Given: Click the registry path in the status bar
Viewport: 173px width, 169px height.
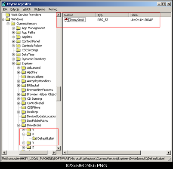Looking at the screenshot, I should click(83, 159).
